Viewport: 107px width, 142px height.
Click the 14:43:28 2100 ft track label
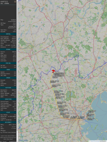pyautogui.click(x=74, y=117)
